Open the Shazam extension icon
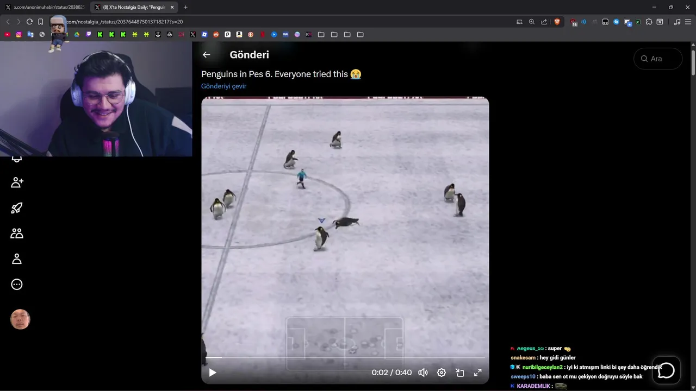696x391 pixels. (616, 22)
